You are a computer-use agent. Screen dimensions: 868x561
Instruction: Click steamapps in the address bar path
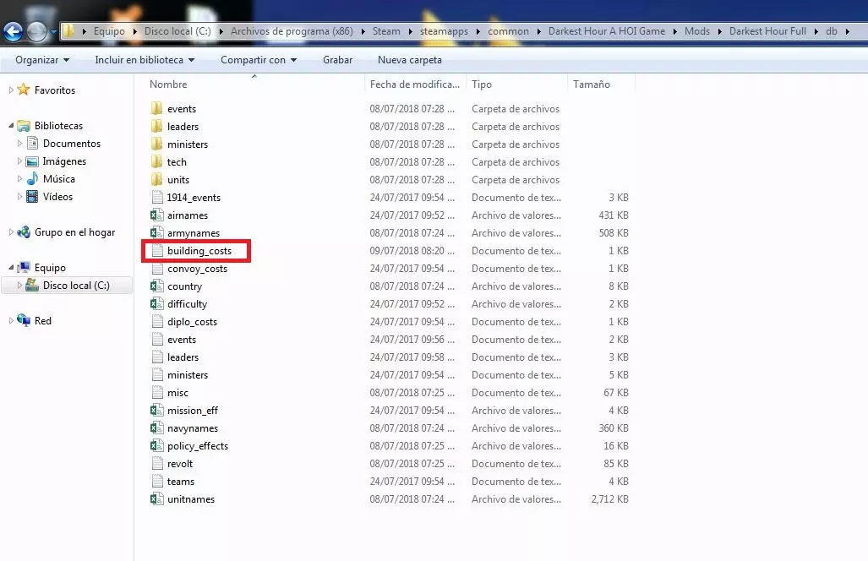tap(444, 31)
